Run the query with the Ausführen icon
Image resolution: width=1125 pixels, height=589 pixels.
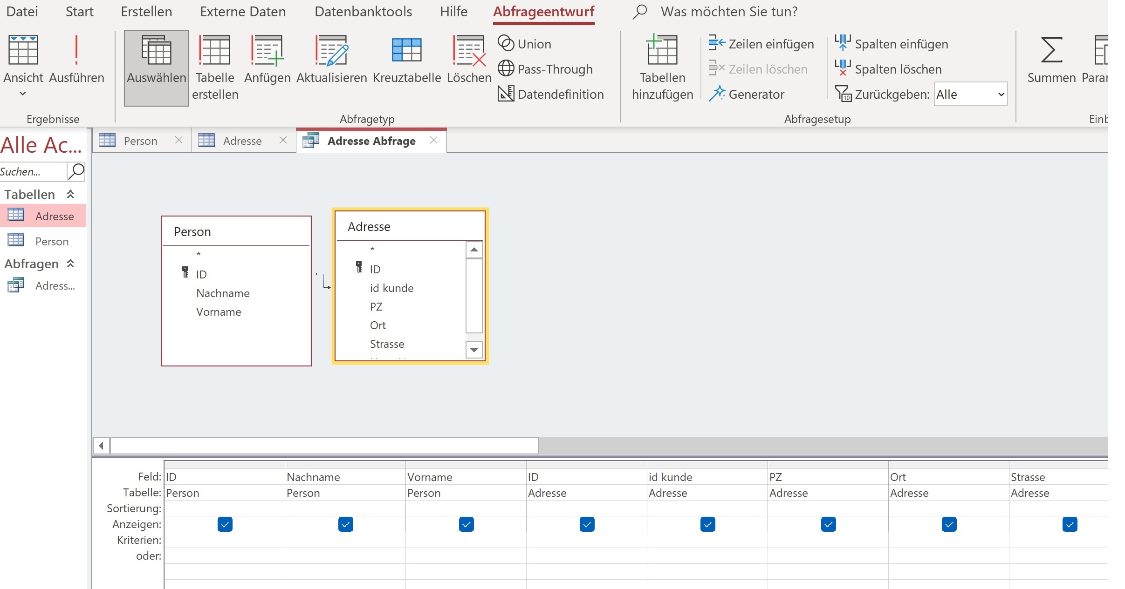tap(76, 51)
